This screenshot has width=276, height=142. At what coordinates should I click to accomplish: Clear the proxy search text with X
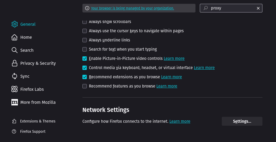point(258,8)
